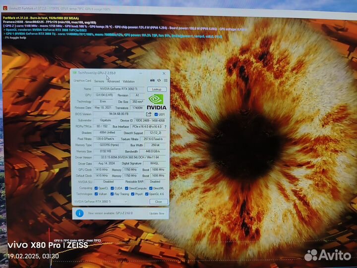Click the GPU-Z title bar app icon
The image size is (357, 268).
click(74, 72)
